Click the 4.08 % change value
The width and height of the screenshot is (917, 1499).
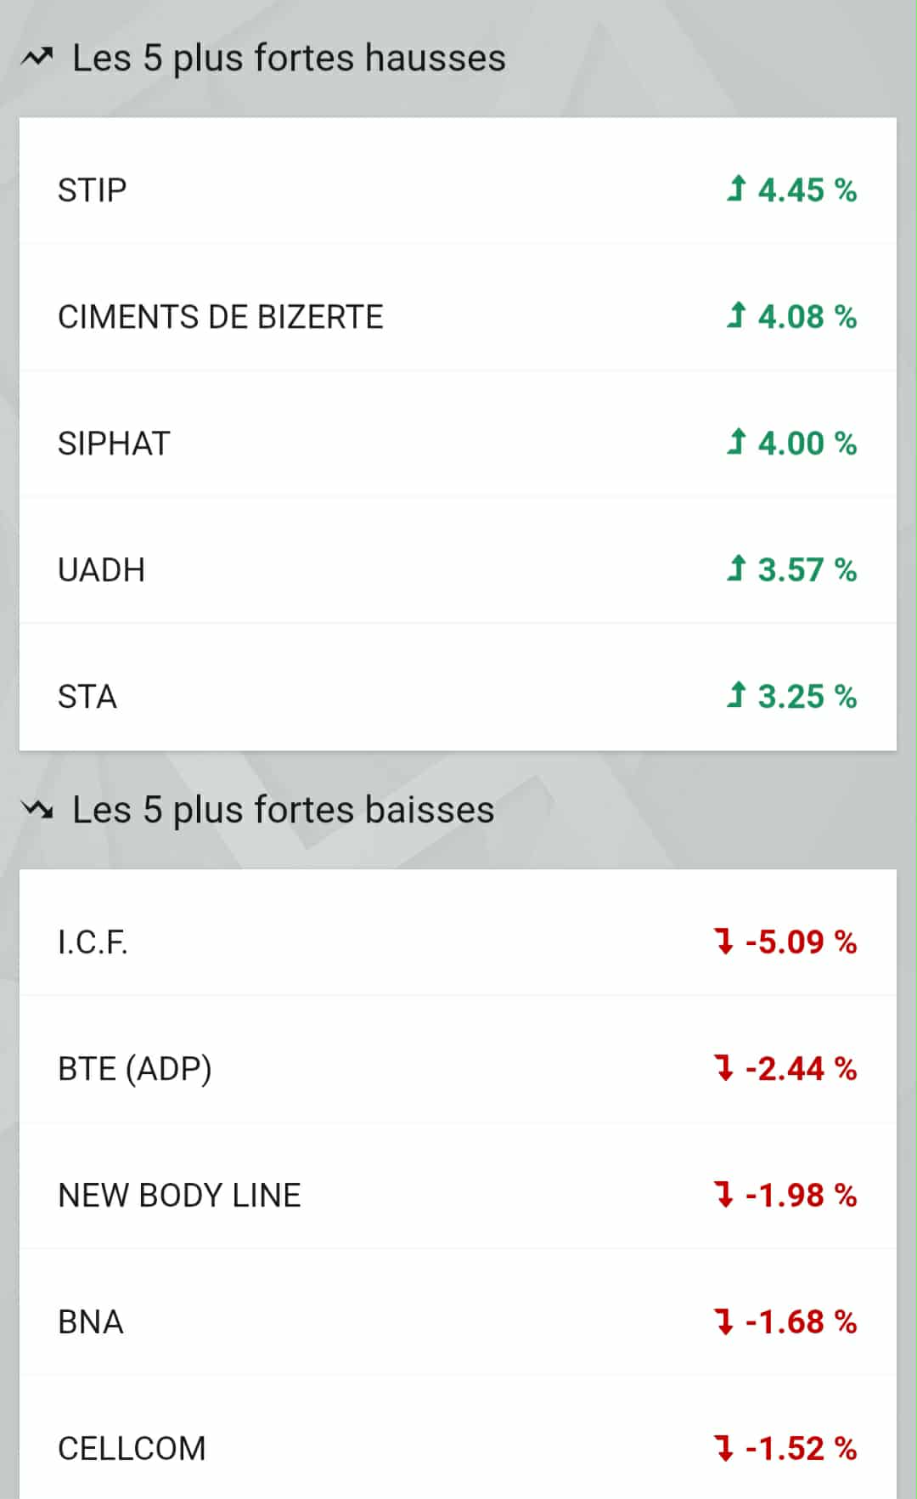click(807, 317)
